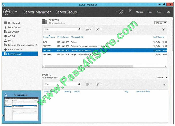Sort Events by Source column
Viewport: 175px width, 126px height.
click(76, 91)
